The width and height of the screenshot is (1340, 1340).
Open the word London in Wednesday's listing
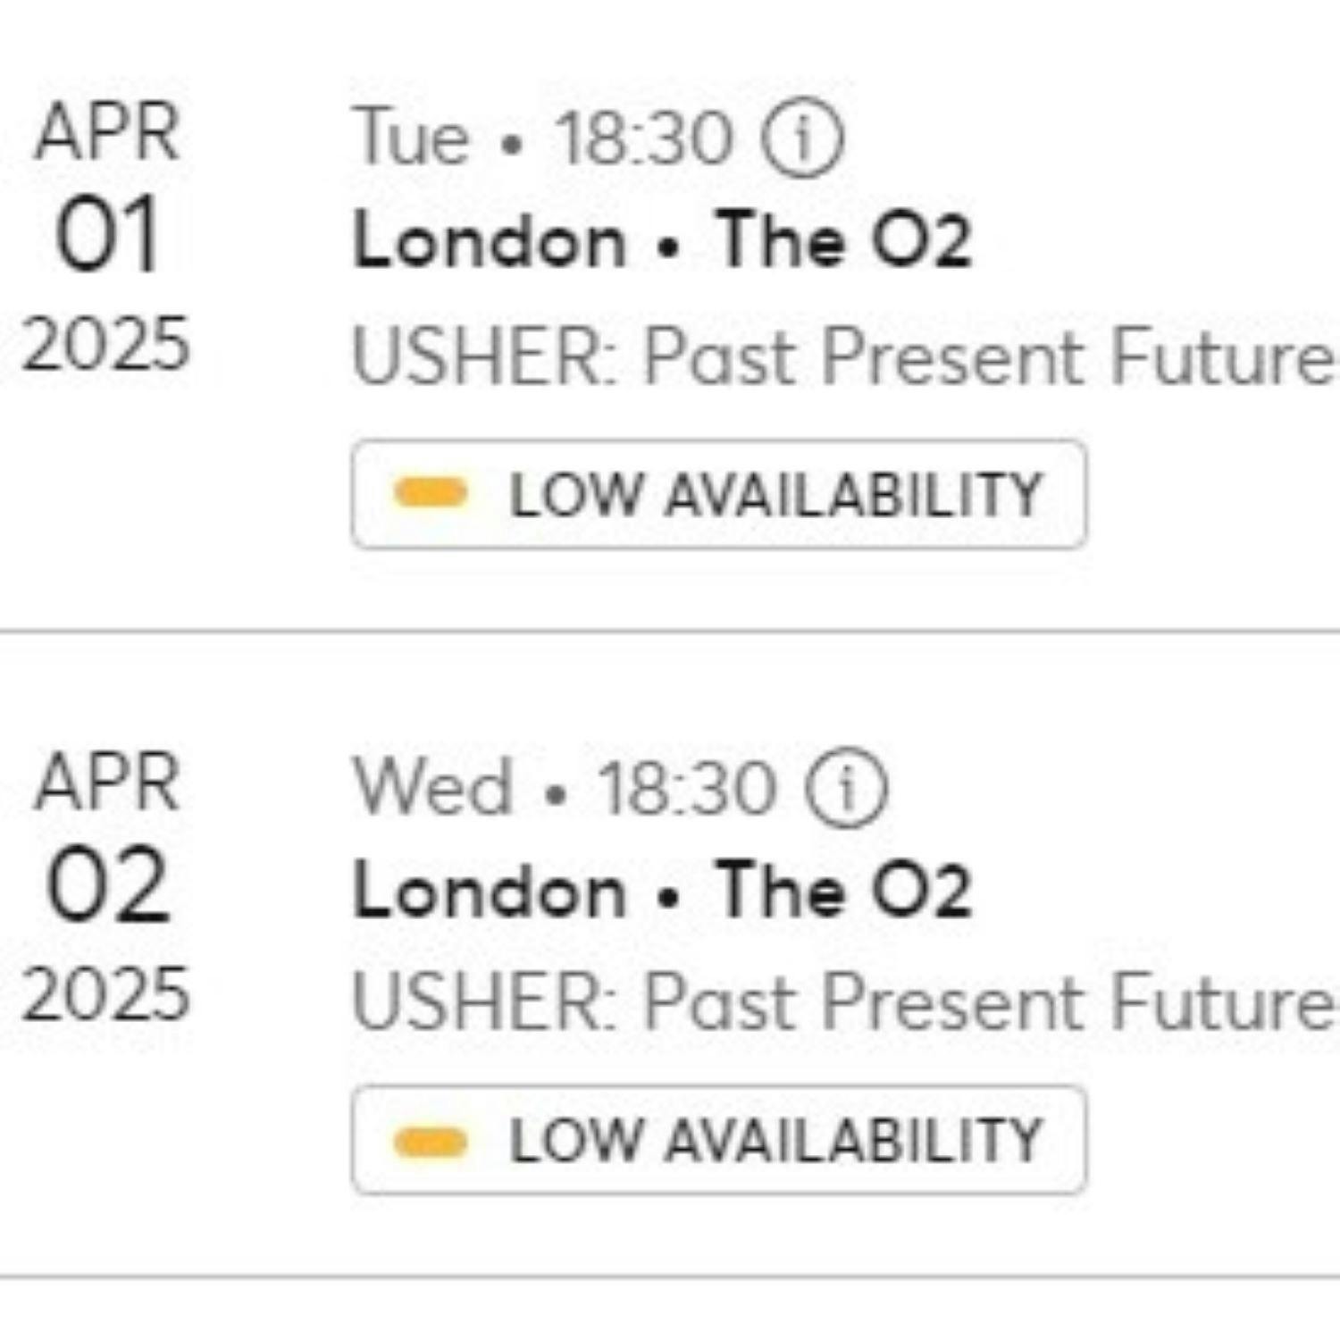pos(489,891)
